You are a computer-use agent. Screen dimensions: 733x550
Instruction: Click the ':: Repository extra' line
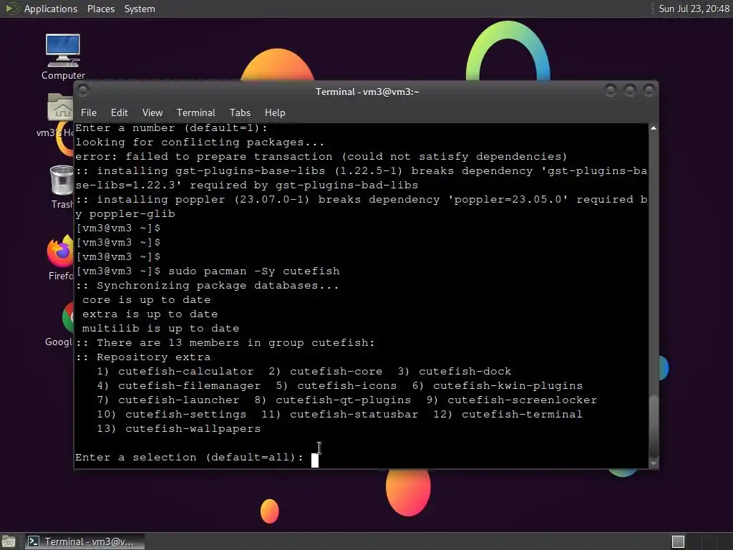point(143,357)
